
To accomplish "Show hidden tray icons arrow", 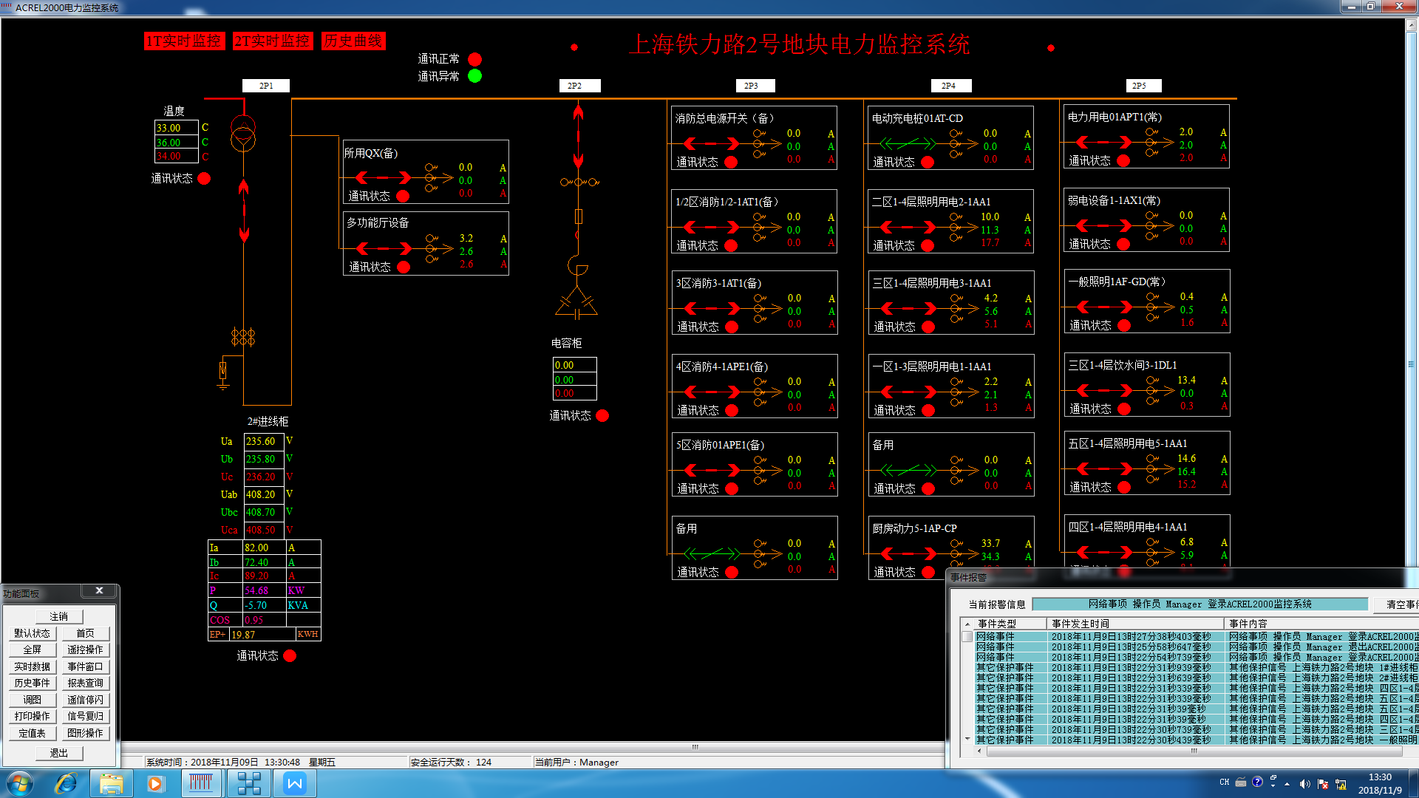I will pos(1287,783).
